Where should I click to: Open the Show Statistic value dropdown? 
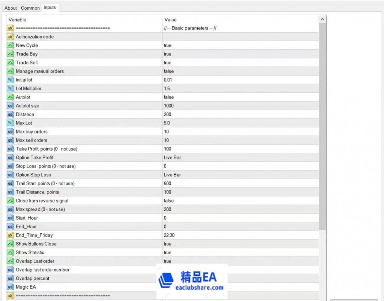240,253
